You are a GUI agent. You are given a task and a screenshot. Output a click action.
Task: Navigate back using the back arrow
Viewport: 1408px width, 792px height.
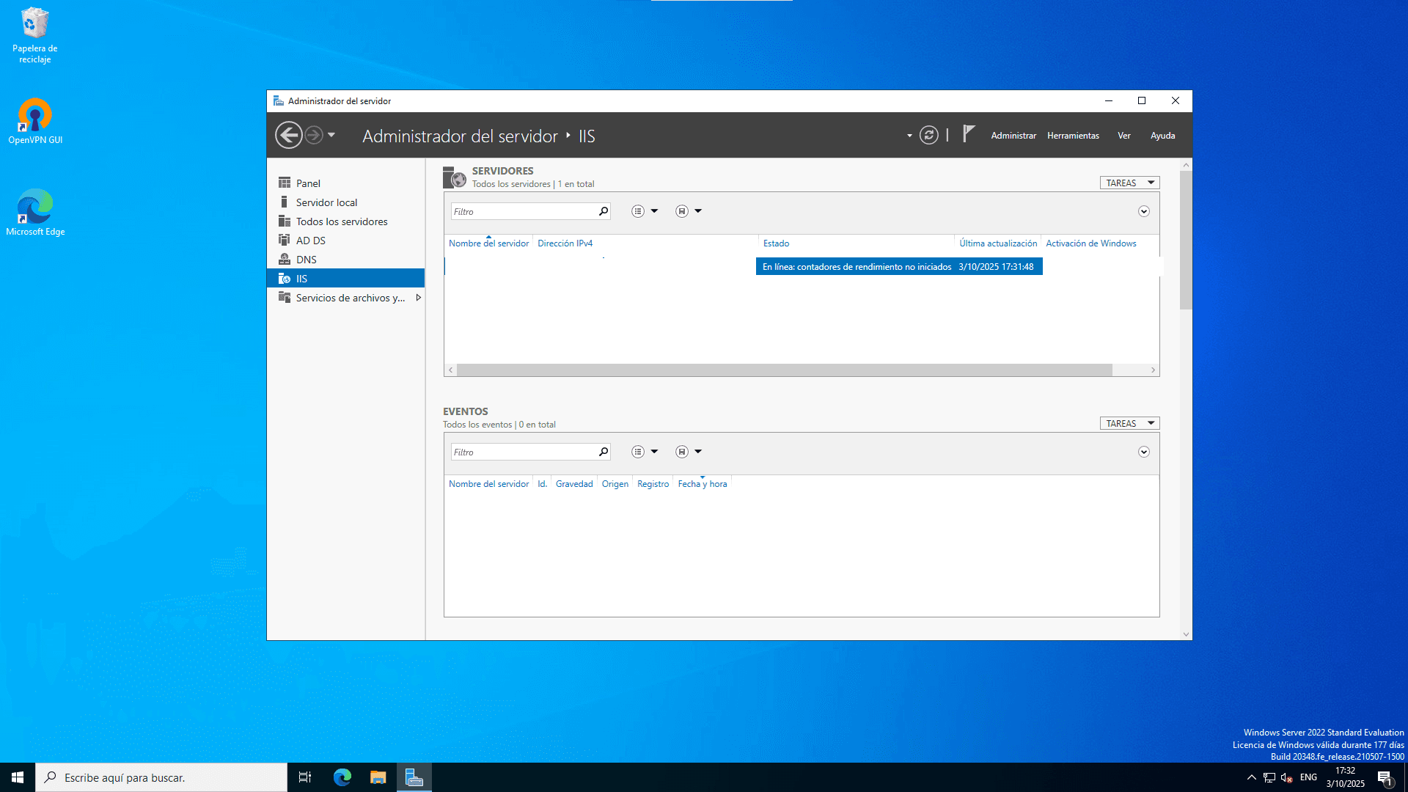[x=289, y=135]
